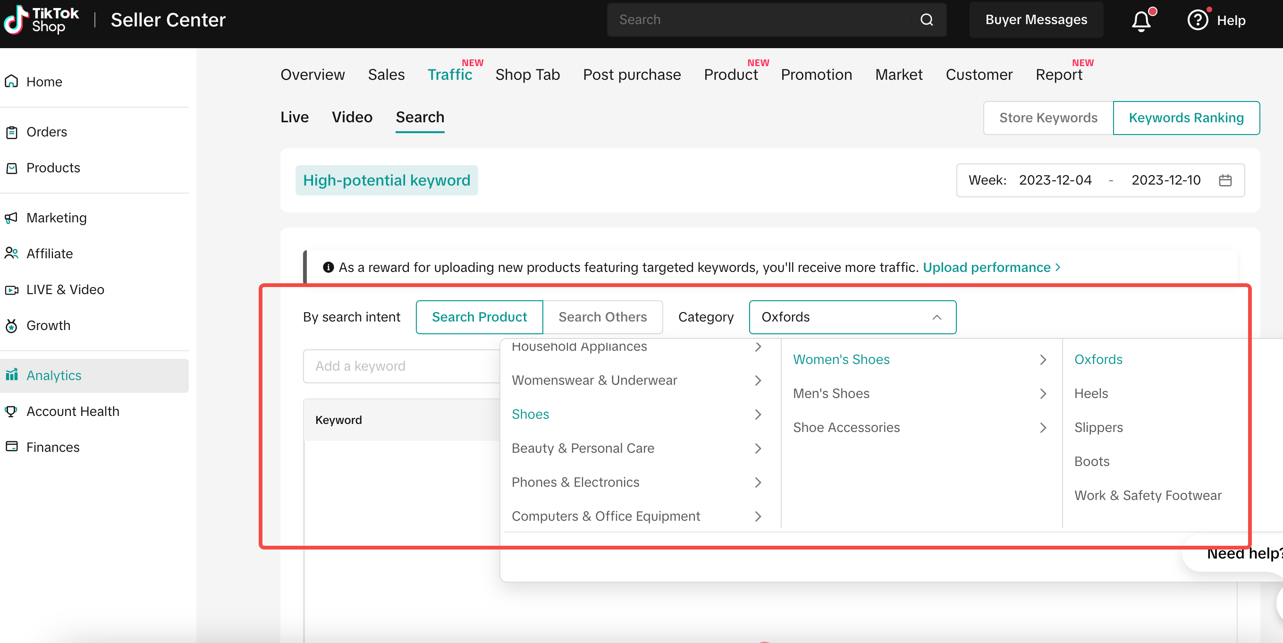Click the notification bell icon
Viewport: 1283px width, 643px height.
[1141, 21]
